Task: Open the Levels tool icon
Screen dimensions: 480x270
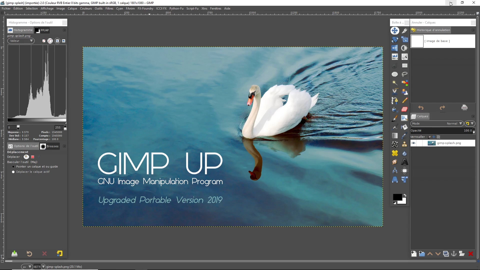Action: 395,57
